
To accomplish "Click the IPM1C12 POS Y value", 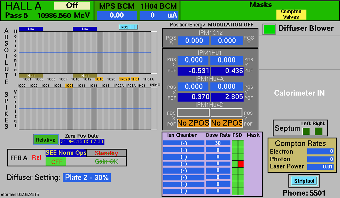I will click(227, 40).
